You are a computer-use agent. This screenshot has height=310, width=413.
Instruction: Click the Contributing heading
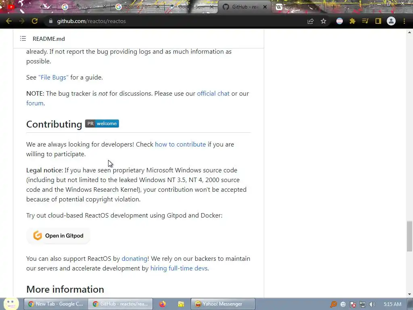coord(54,124)
